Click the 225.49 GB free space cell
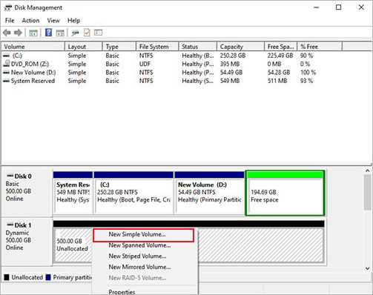This screenshot has width=373, height=295. coord(280,56)
